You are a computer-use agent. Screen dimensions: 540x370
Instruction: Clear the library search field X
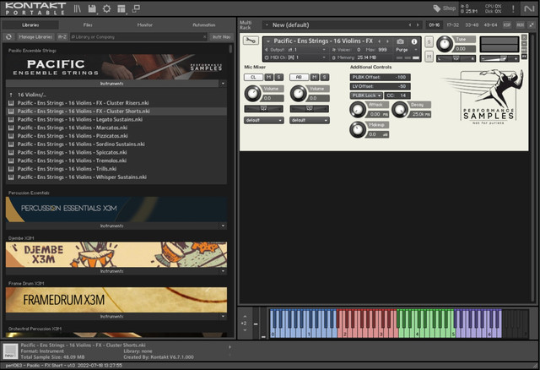tap(204, 37)
